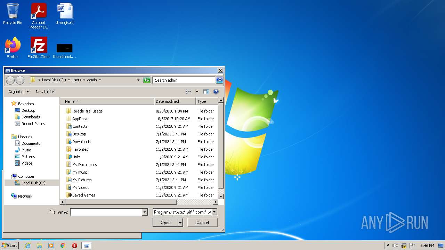Viewport: 445px width, 250px height.
Task: Change the file view icon
Action: (188, 92)
